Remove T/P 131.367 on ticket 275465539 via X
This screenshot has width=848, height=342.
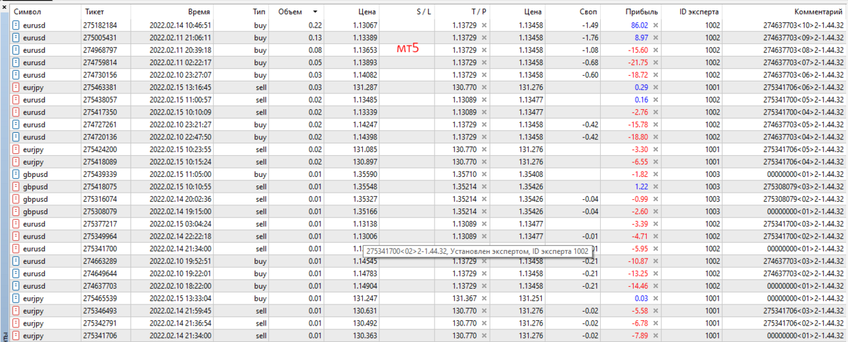(484, 299)
